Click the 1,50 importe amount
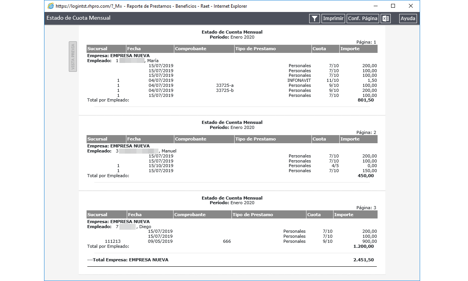This screenshot has height=281, width=468. click(x=373, y=80)
